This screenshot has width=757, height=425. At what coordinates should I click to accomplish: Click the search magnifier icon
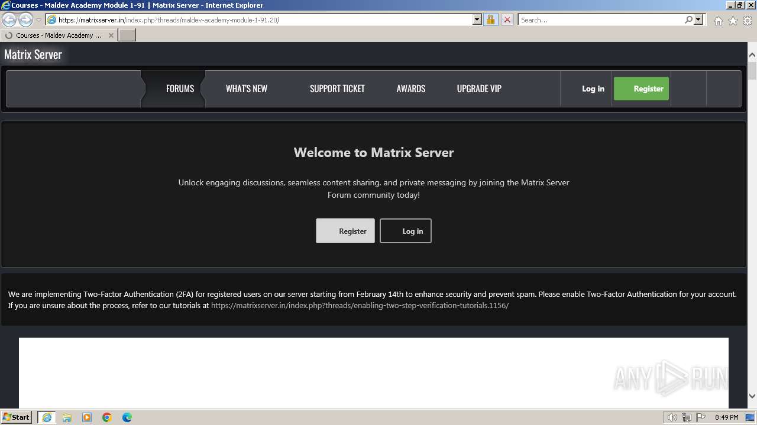[688, 19]
